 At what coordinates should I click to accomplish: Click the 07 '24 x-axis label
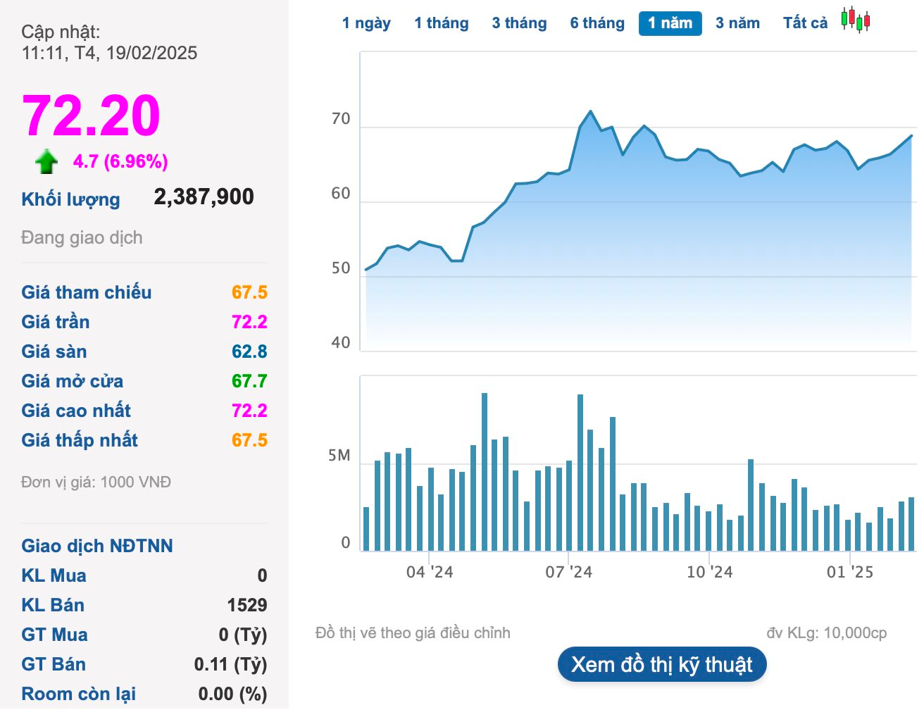(569, 572)
